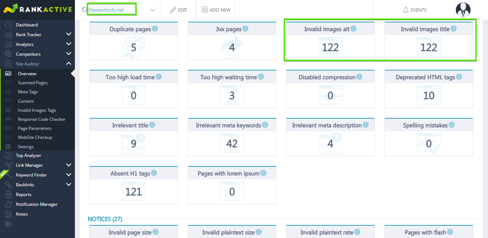Open Response Code Checker in sidebar

pyautogui.click(x=42, y=119)
